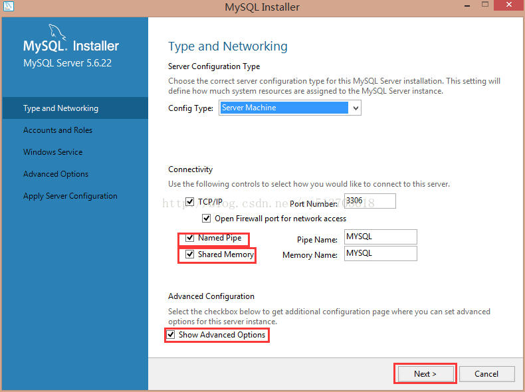Toggle the TCP/IP checkbox
This screenshot has height=392, width=525.
[190, 202]
